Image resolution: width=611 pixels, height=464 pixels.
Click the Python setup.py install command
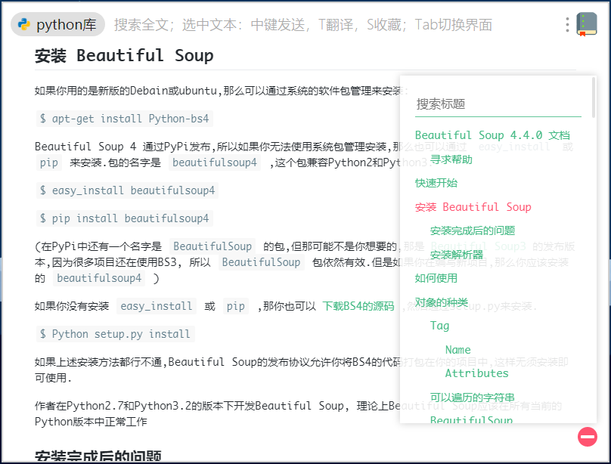[x=116, y=334]
